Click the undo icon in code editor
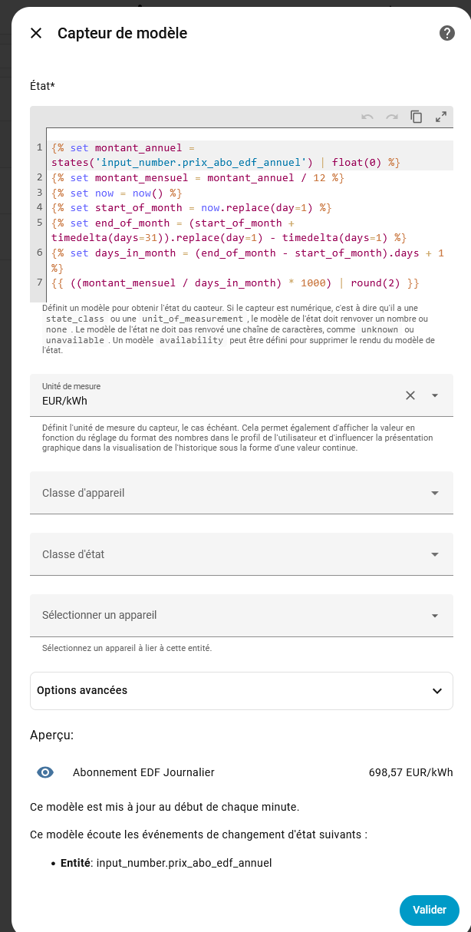This screenshot has height=932, width=471. 367,117
